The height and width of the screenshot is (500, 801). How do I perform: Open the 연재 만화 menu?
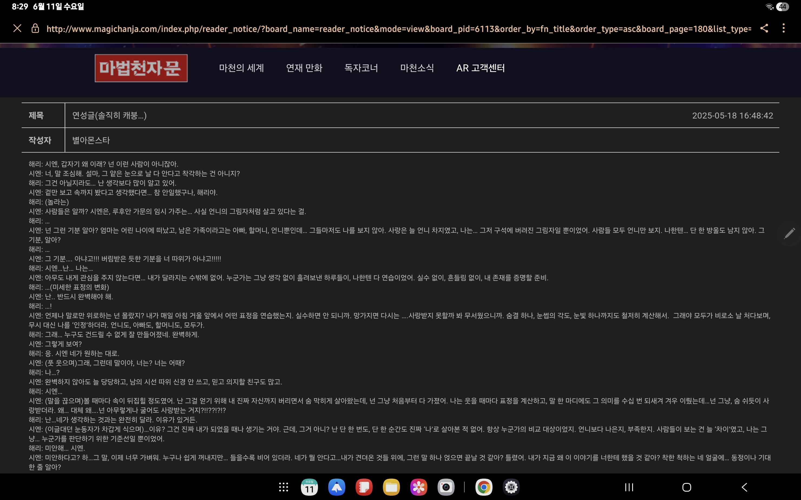point(304,68)
